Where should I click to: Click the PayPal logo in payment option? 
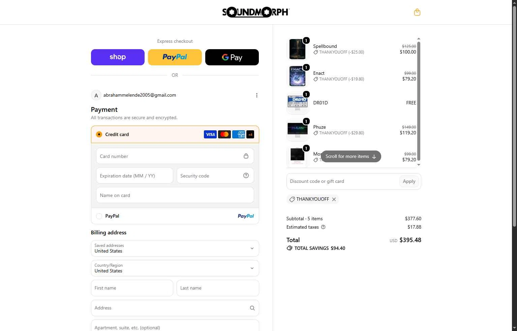coord(246,216)
